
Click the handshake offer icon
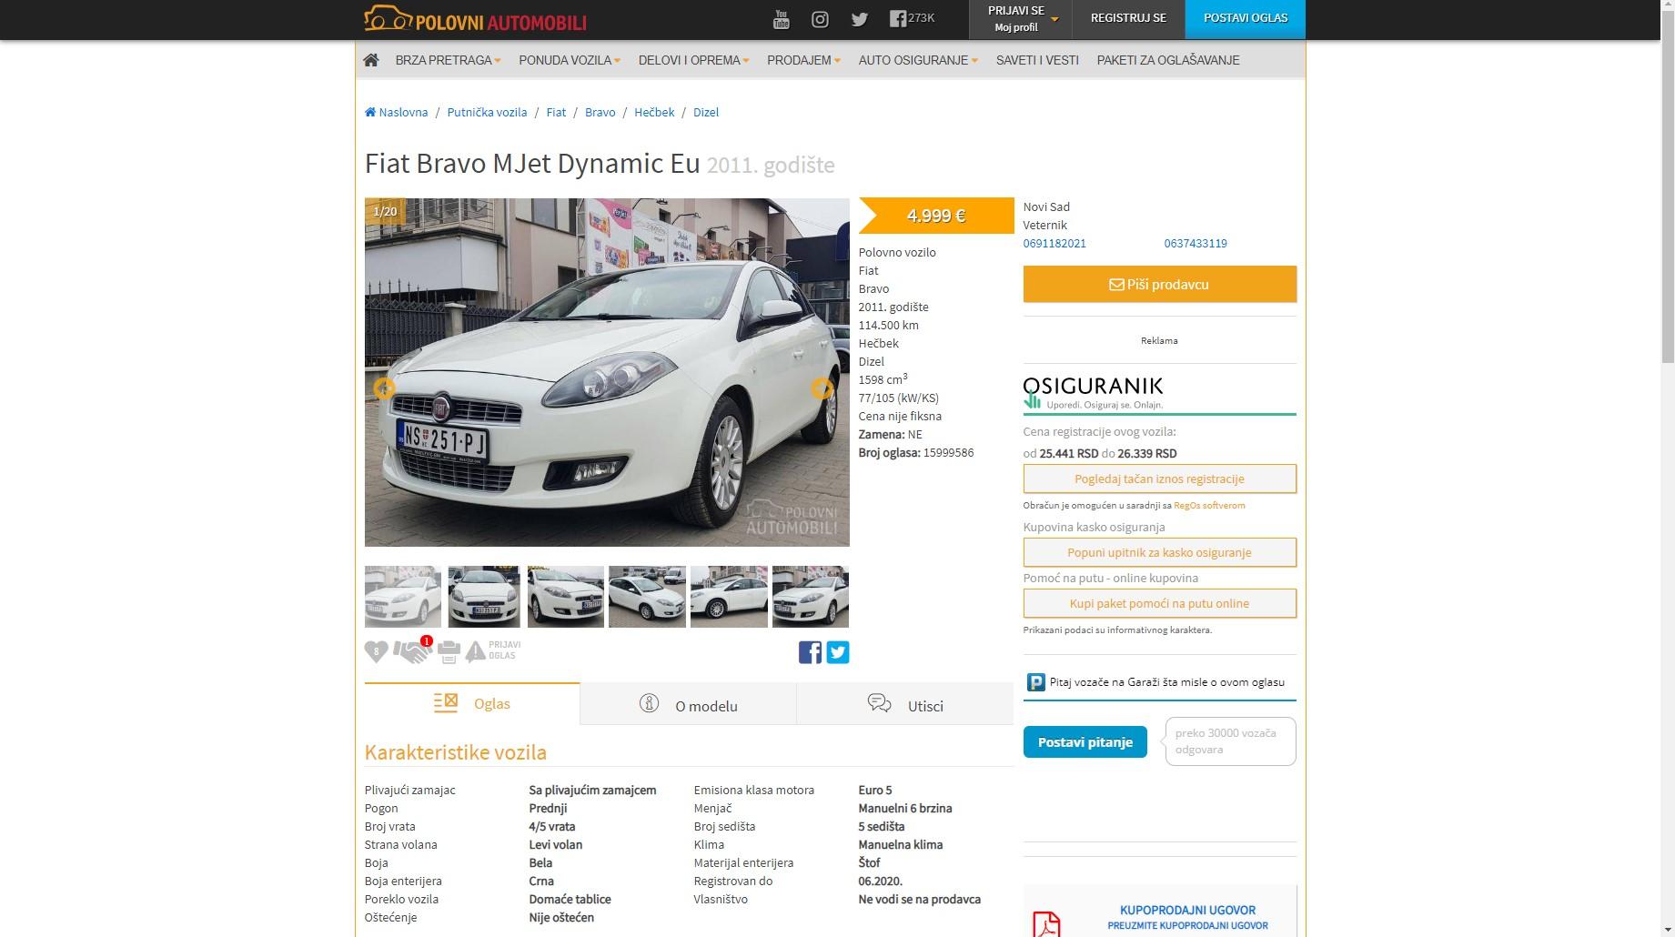pos(412,651)
